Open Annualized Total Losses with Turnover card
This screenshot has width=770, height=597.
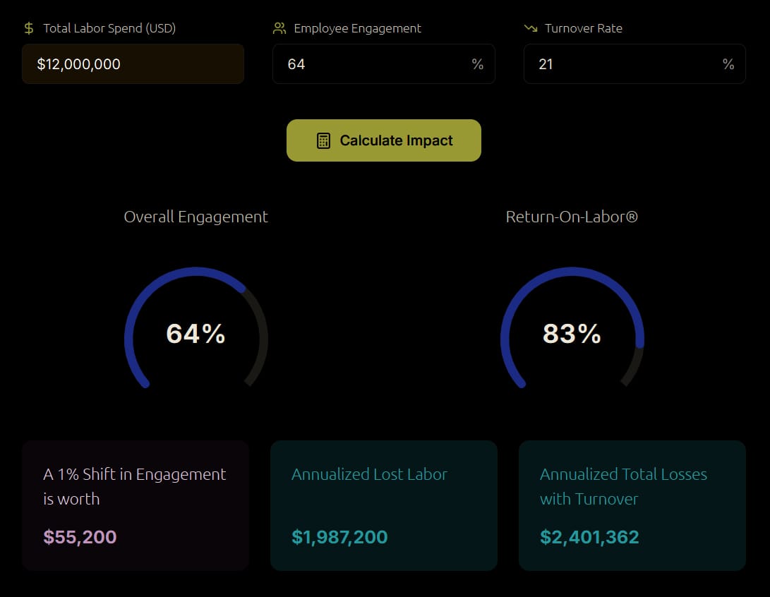632,505
